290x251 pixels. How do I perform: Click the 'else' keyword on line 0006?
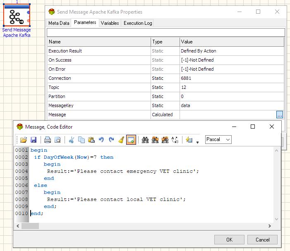click(x=41, y=185)
